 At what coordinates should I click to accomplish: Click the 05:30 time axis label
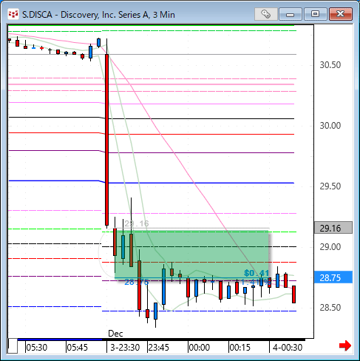tap(37, 348)
